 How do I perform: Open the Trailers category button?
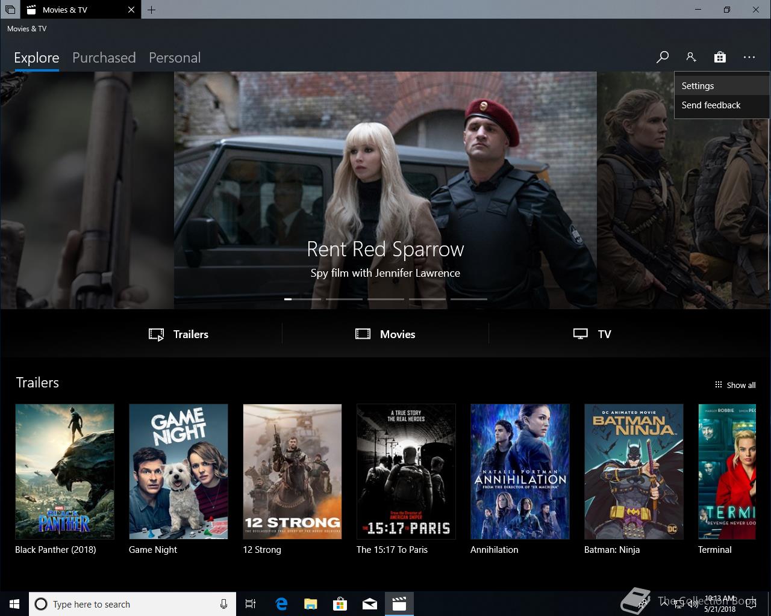tap(179, 334)
